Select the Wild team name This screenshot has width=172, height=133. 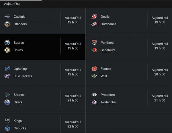(104, 76)
